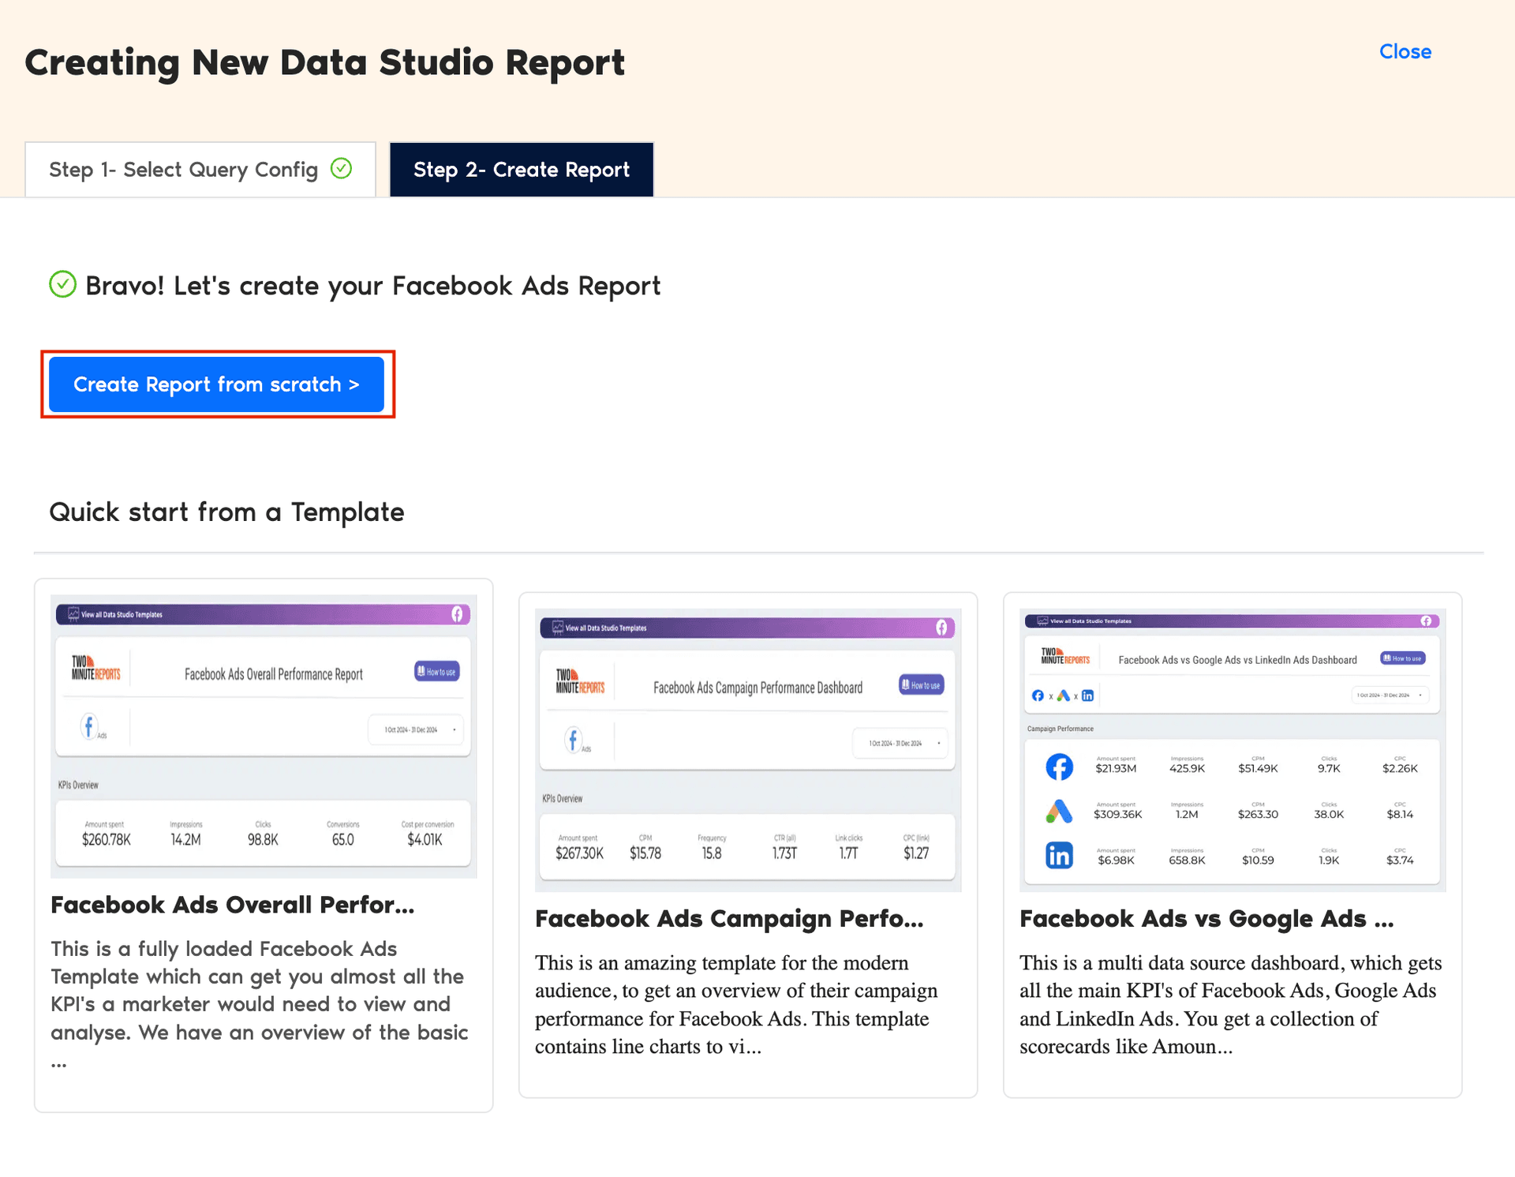Open the date range dropdown on the Overall Performance template

tap(416, 730)
